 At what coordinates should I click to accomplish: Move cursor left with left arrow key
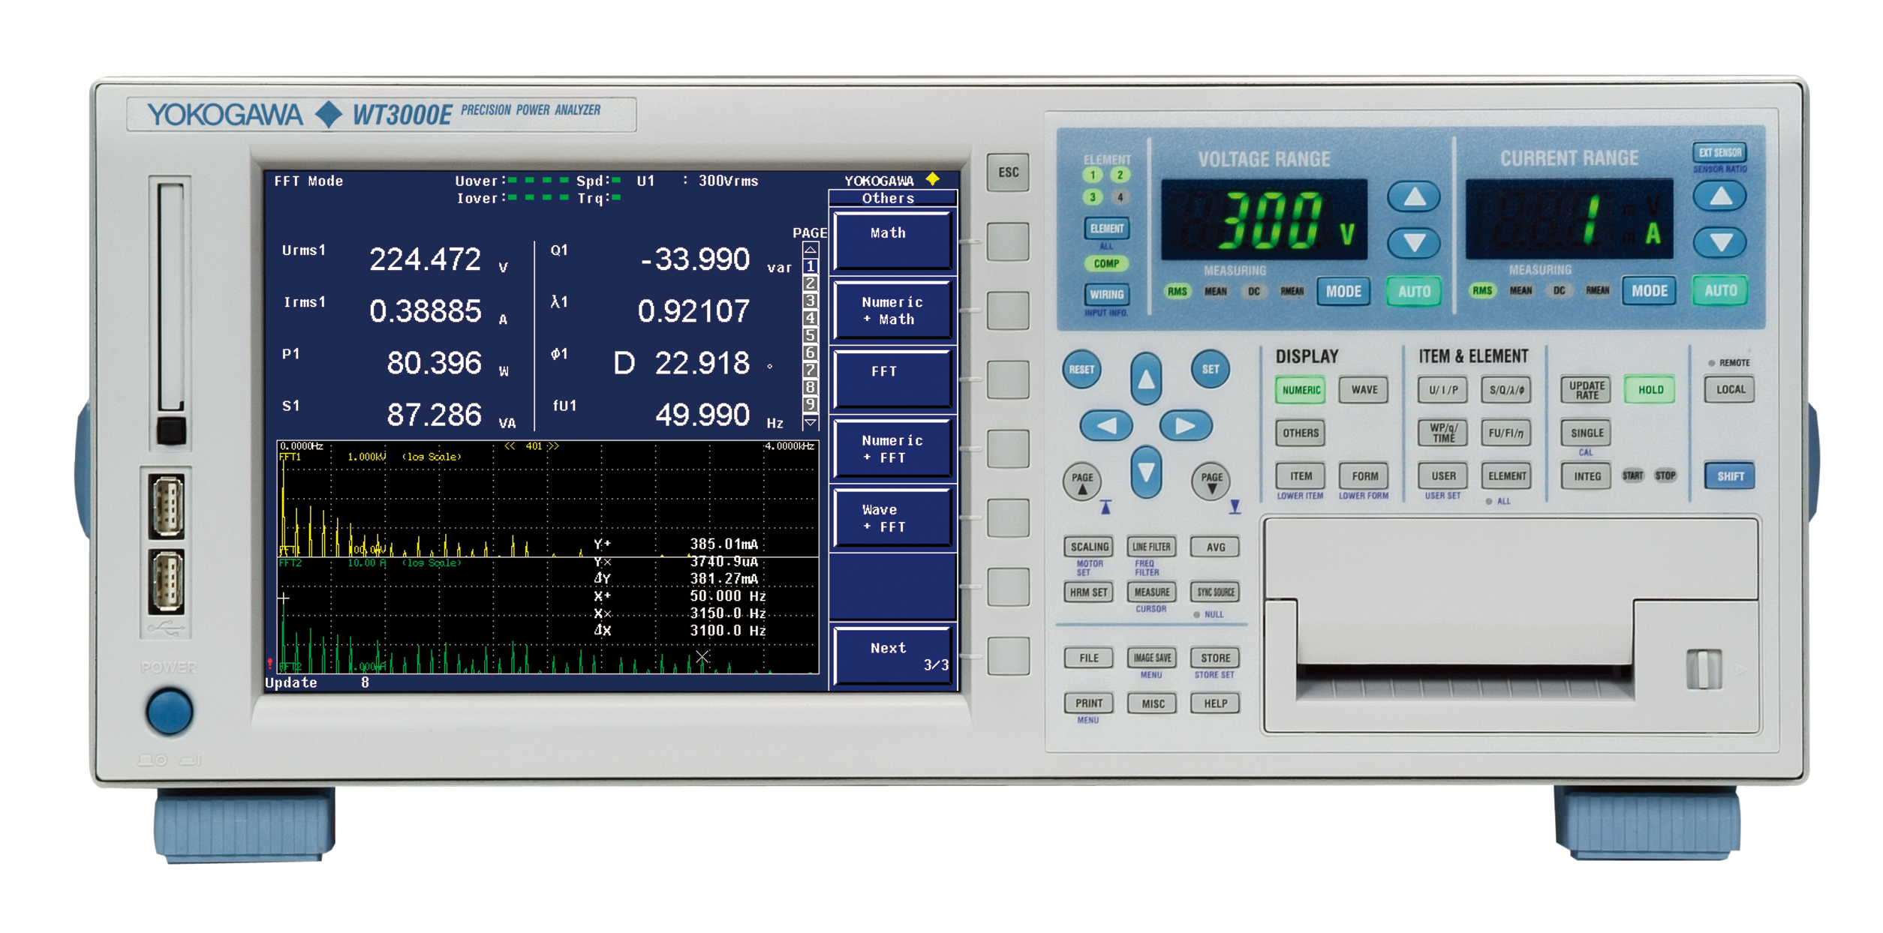click(x=1105, y=426)
